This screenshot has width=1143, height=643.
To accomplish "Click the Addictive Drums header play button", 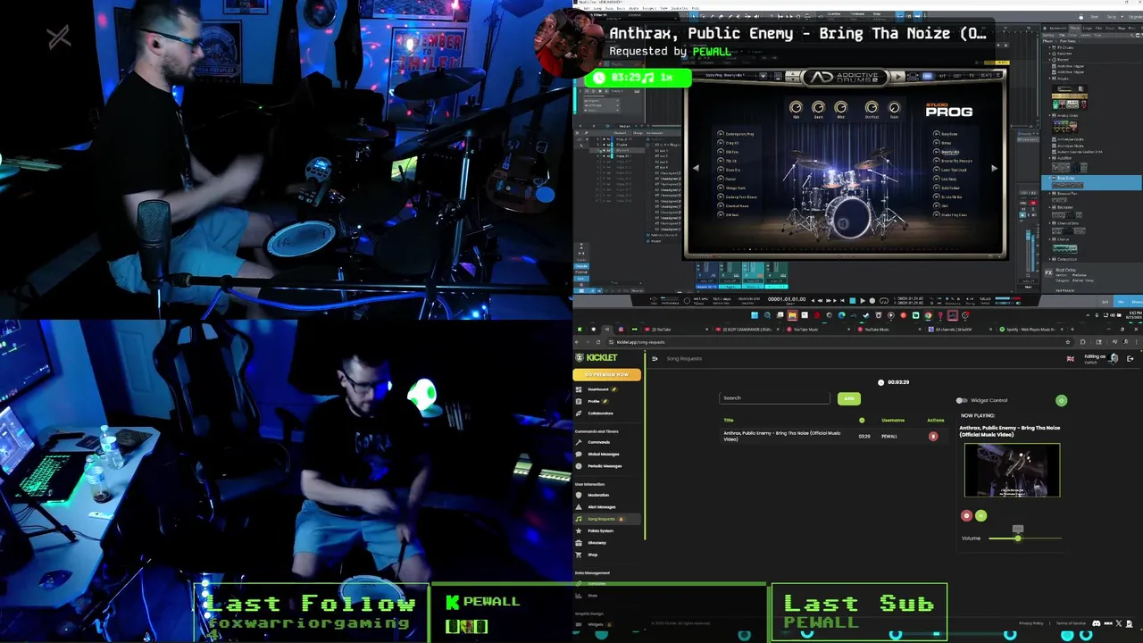I will tap(898, 77).
